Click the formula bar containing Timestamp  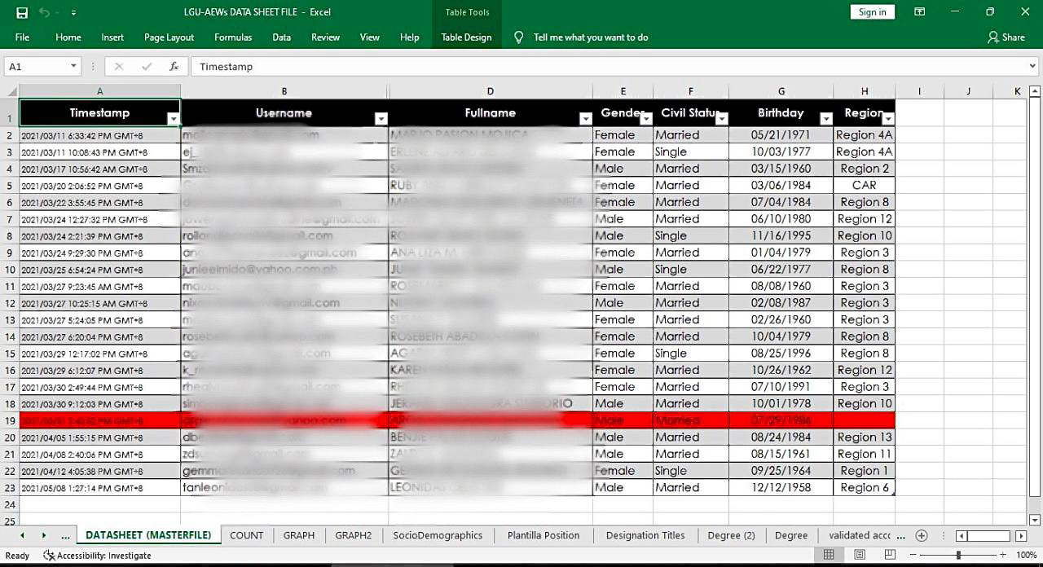coord(607,67)
